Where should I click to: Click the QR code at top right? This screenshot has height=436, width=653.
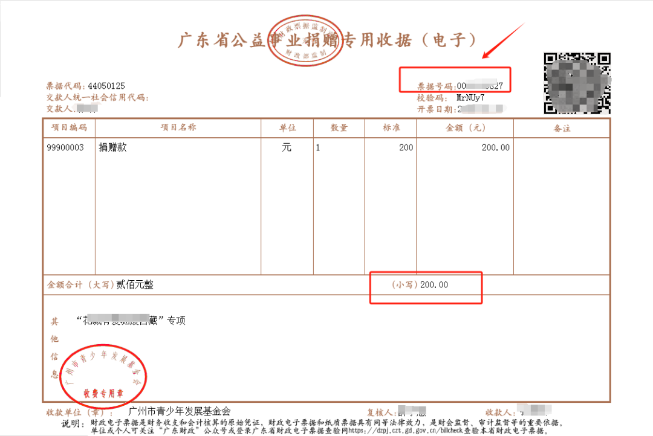pyautogui.click(x=577, y=83)
